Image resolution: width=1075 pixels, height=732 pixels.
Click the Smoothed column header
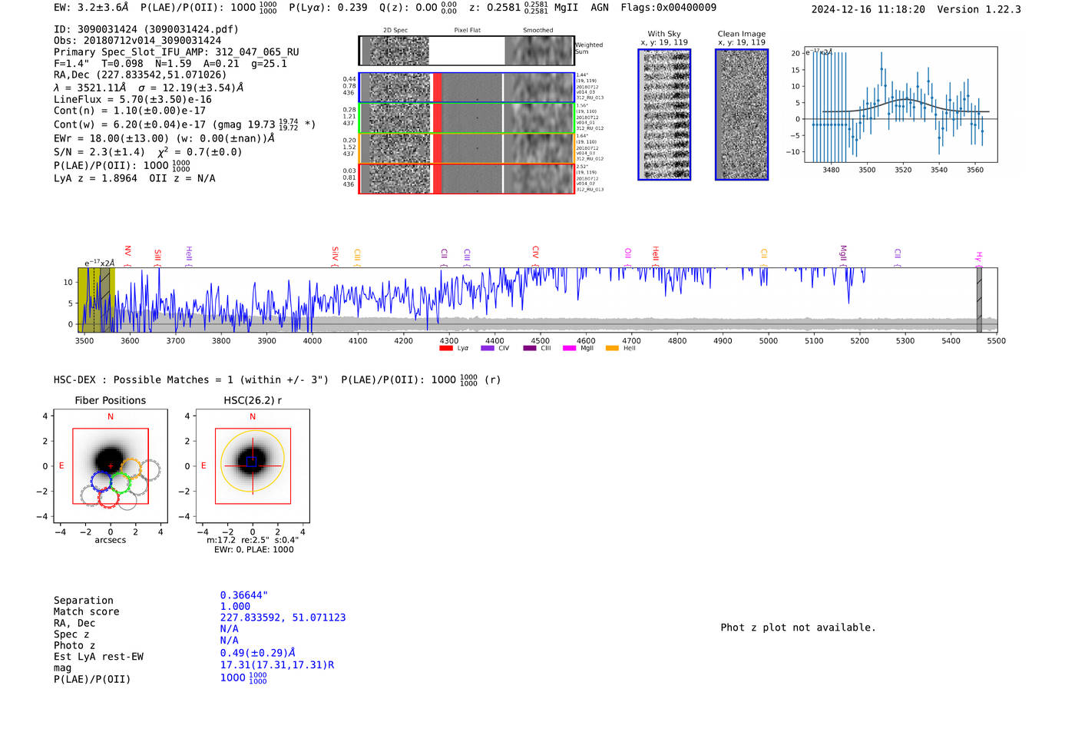pos(538,31)
